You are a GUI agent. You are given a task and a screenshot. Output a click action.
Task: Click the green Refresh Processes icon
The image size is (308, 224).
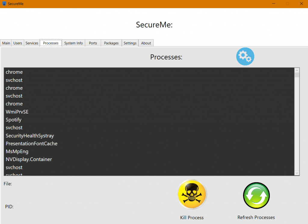point(256,195)
